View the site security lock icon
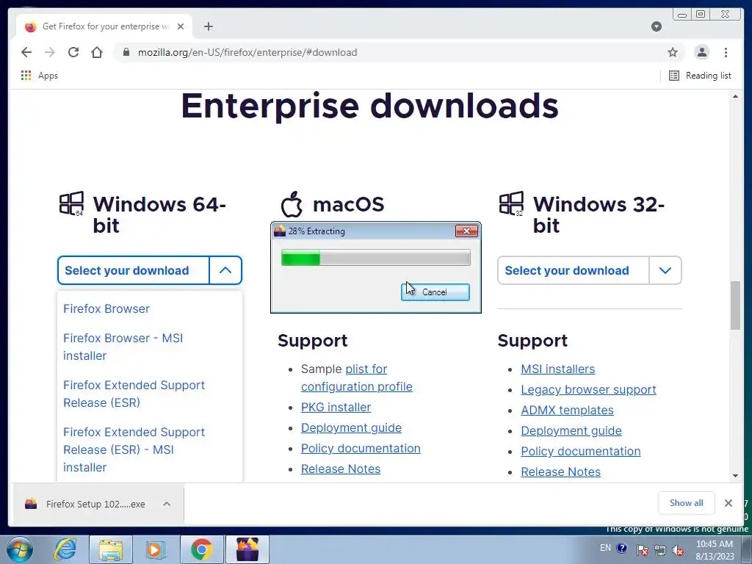 tap(126, 52)
